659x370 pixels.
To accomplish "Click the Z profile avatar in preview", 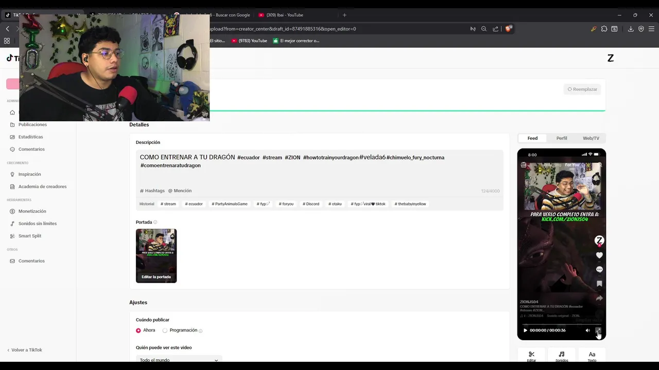I will [x=599, y=240].
